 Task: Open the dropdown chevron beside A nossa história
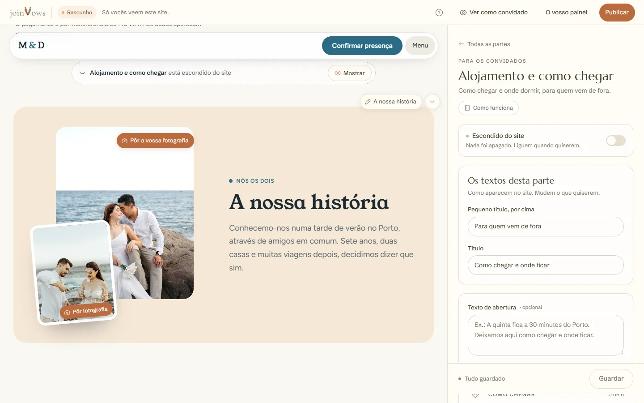point(432,102)
